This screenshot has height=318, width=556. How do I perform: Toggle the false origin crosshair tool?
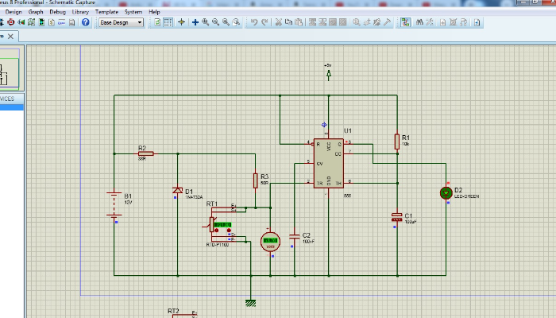pos(182,22)
